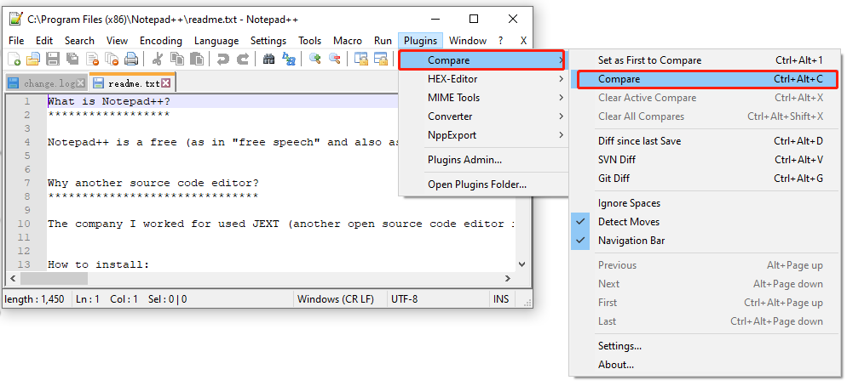Click the Cut scissors icon

(x=157, y=59)
